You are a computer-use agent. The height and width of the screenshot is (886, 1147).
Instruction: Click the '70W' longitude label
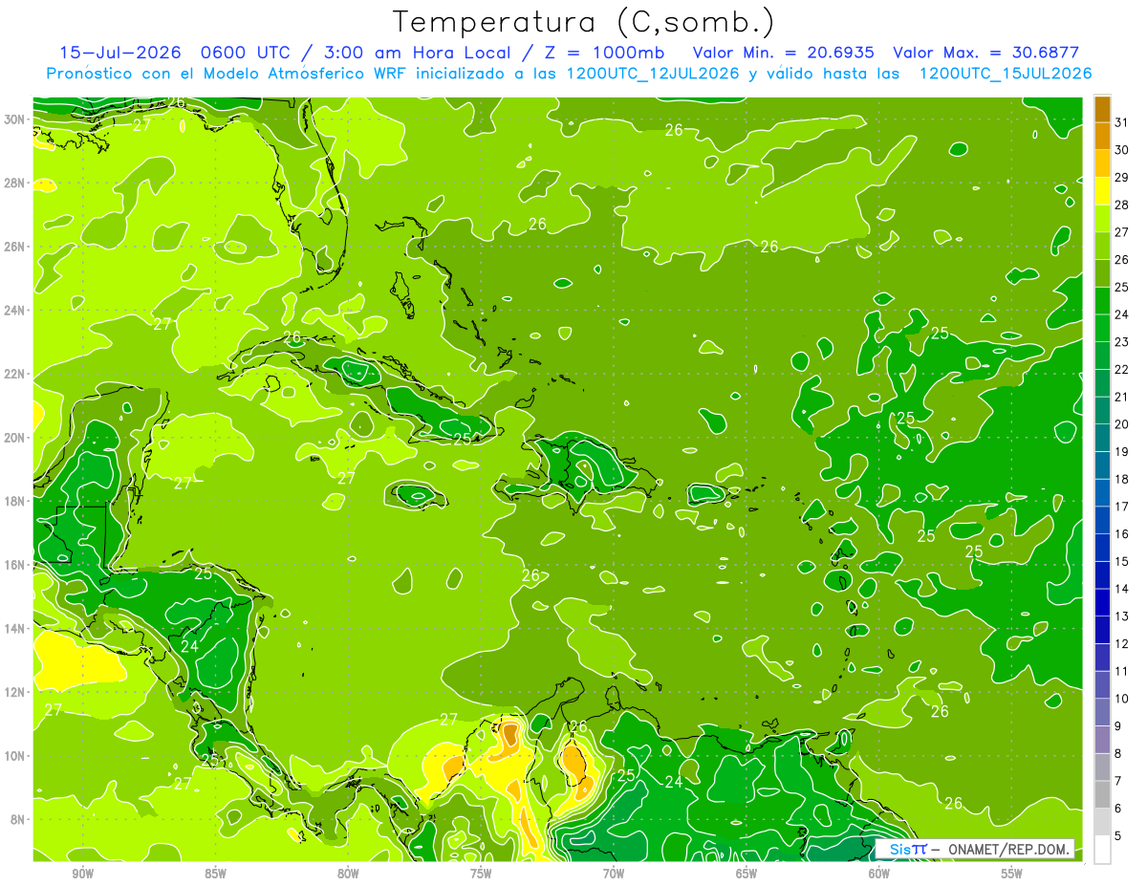[614, 874]
